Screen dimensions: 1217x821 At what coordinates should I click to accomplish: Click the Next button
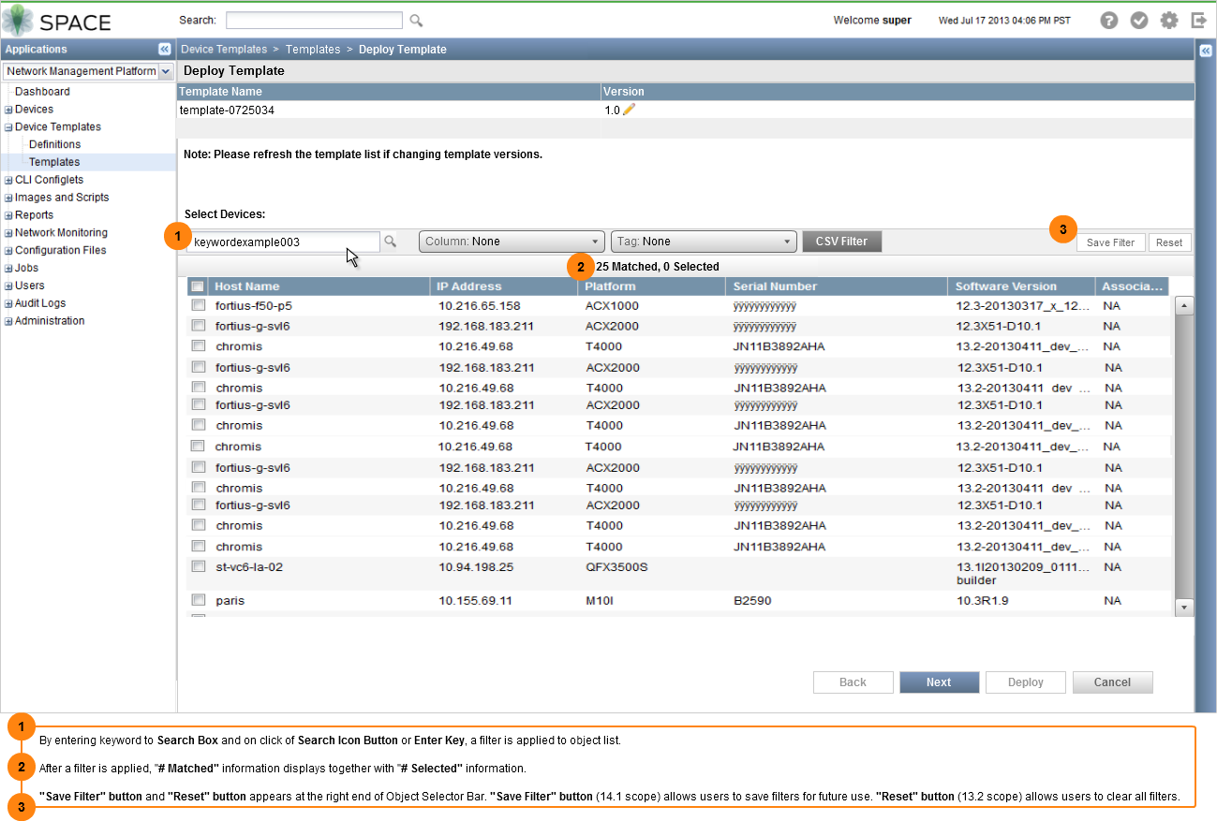pyautogui.click(x=939, y=682)
